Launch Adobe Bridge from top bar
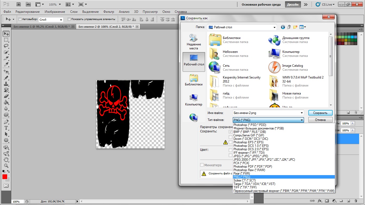 [x=18, y=4]
